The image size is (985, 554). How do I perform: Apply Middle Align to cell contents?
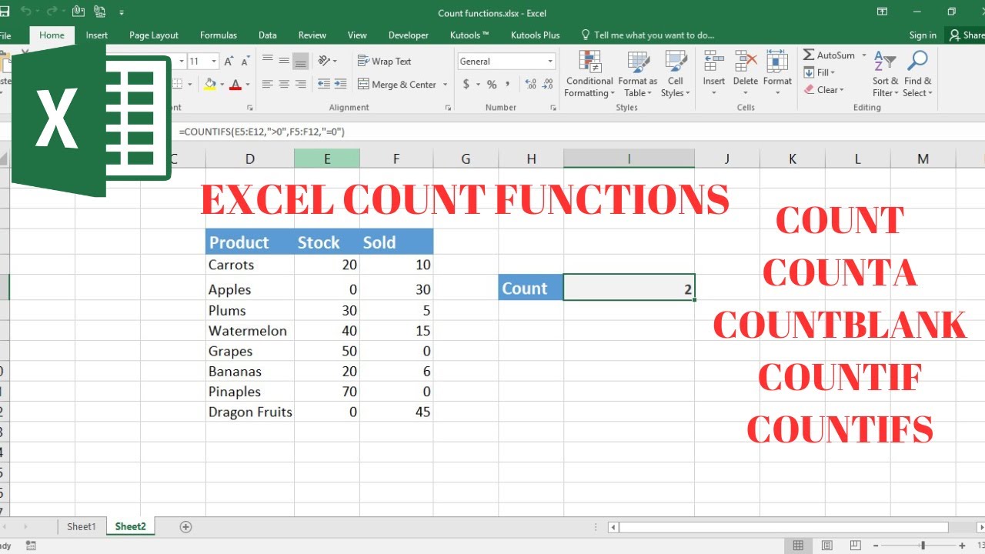(x=284, y=61)
